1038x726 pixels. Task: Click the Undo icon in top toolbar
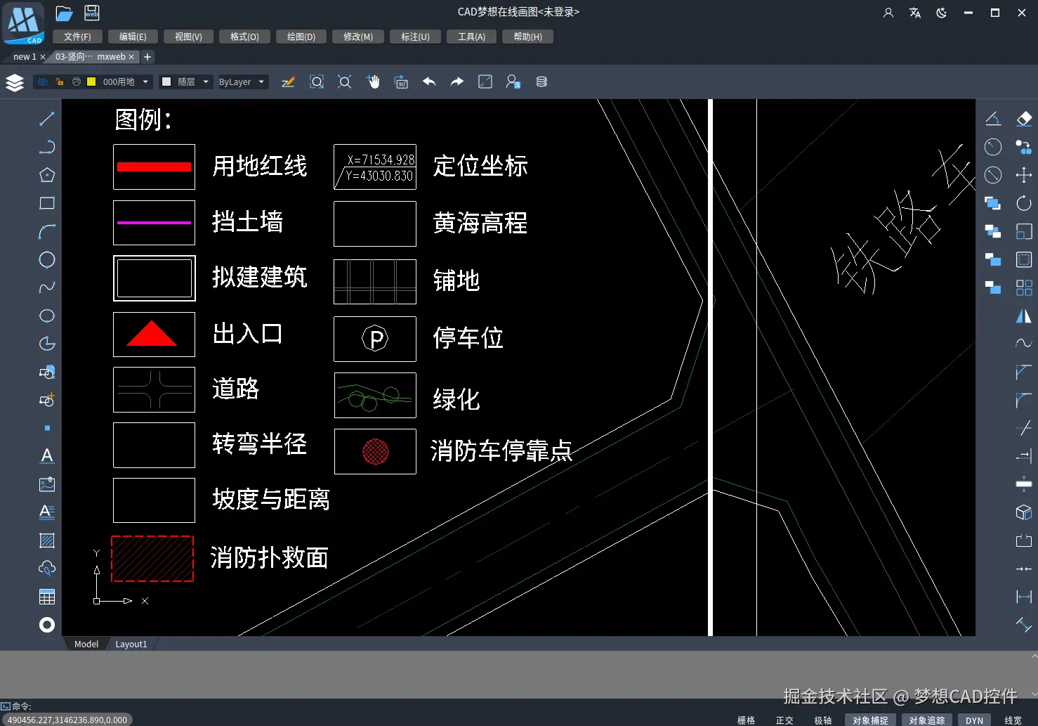[x=429, y=82]
